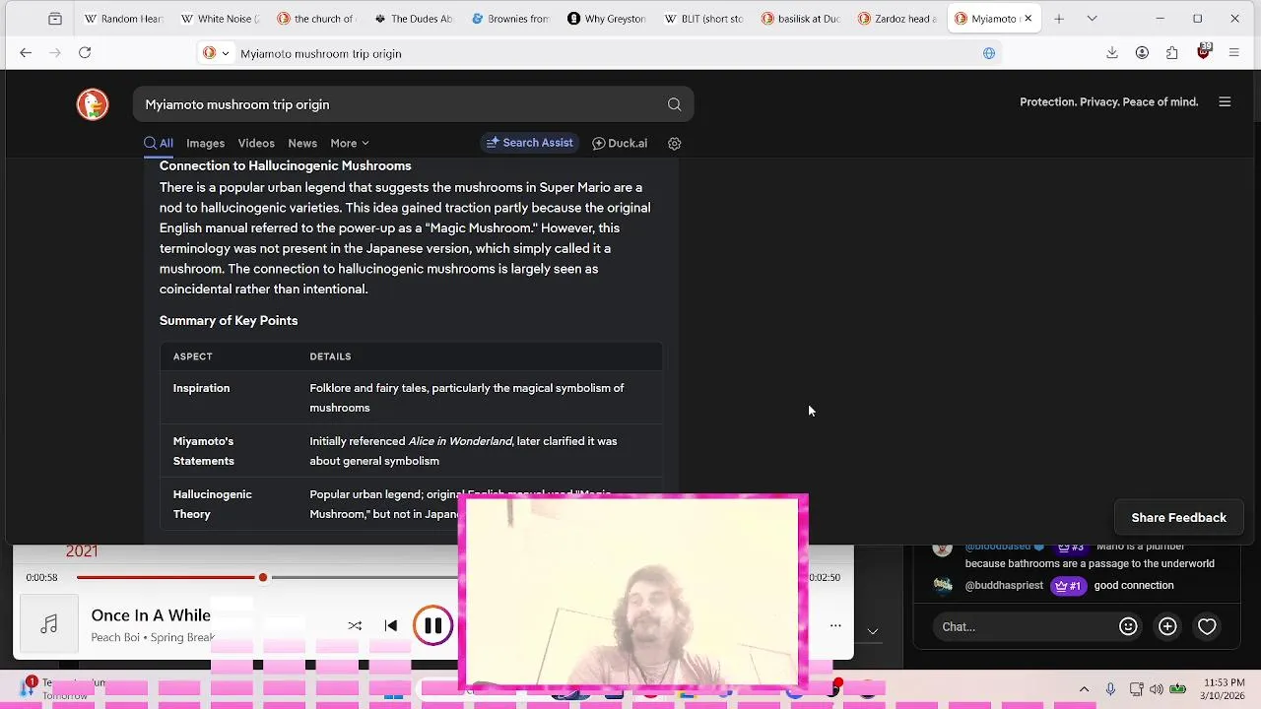Open the extensions puzzle icon
The width and height of the screenshot is (1261, 709).
tap(1171, 53)
